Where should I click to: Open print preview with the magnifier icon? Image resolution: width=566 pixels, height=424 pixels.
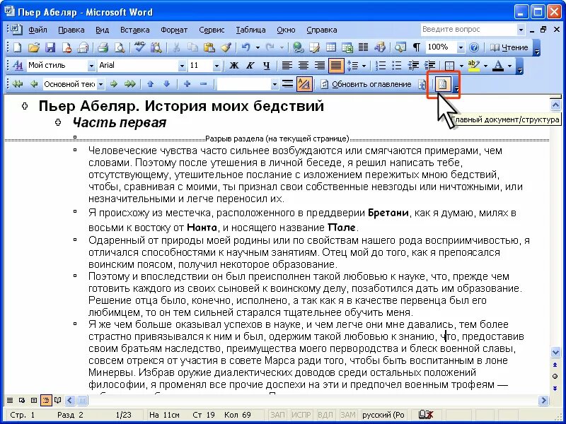click(x=120, y=47)
